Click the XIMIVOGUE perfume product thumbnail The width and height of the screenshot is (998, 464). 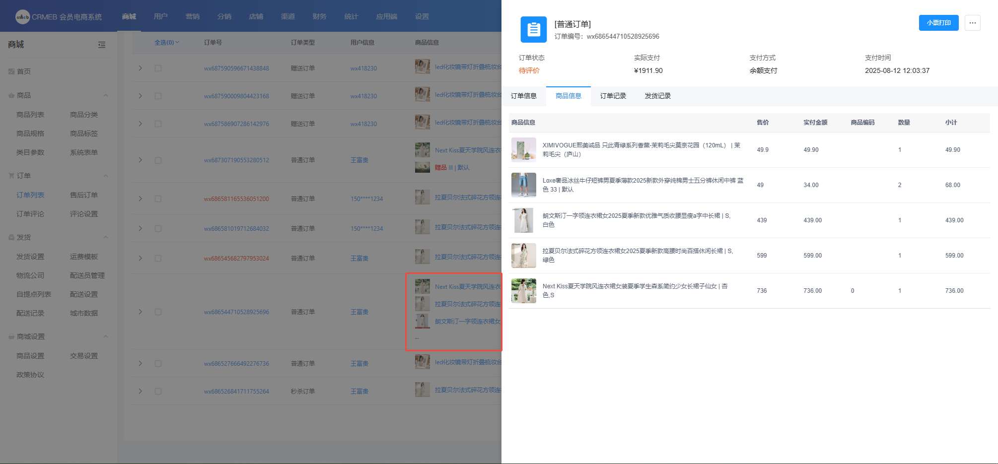pyautogui.click(x=523, y=150)
